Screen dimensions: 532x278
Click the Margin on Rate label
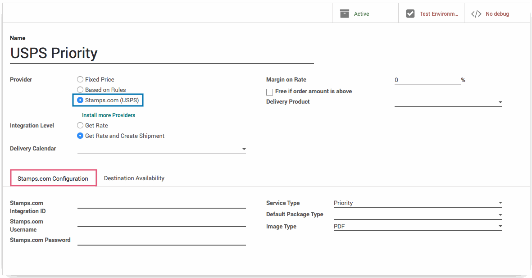click(286, 79)
